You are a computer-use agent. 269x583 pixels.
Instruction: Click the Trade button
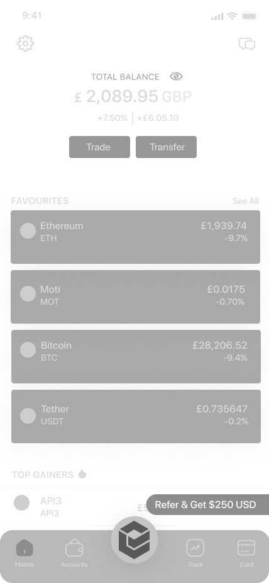click(99, 147)
